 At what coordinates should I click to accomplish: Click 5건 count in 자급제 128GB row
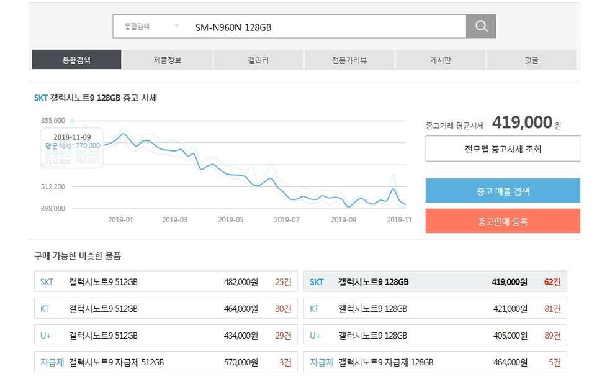[x=555, y=362]
